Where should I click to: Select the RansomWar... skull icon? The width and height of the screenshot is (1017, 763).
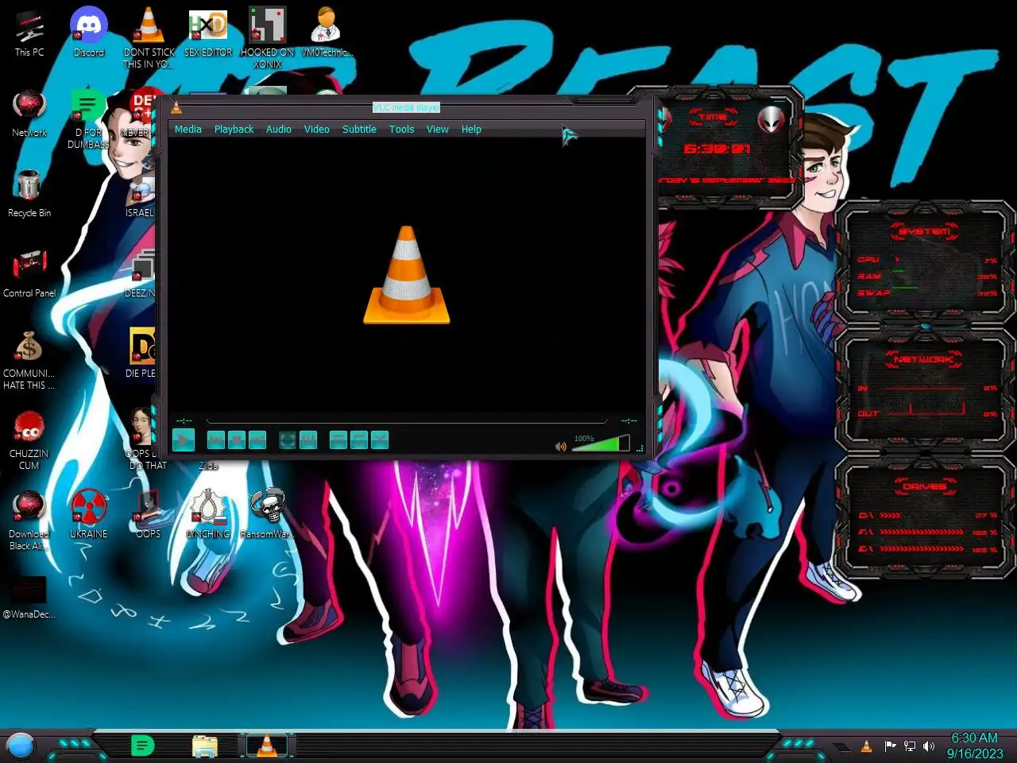tap(268, 514)
